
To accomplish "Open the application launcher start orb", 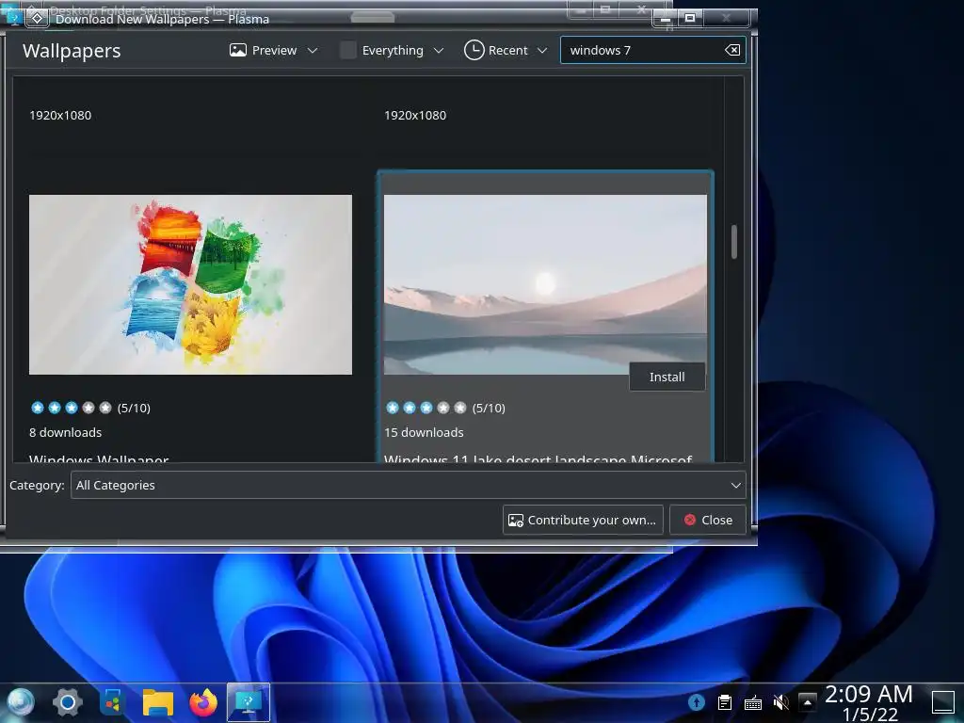I will point(20,702).
